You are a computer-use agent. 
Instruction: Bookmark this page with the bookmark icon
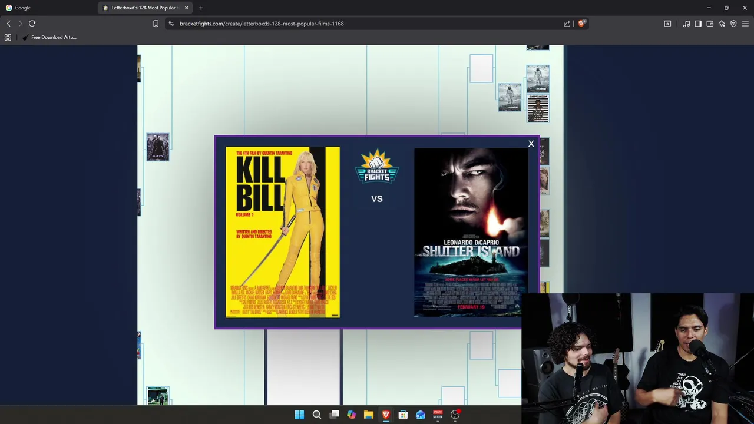click(x=156, y=24)
